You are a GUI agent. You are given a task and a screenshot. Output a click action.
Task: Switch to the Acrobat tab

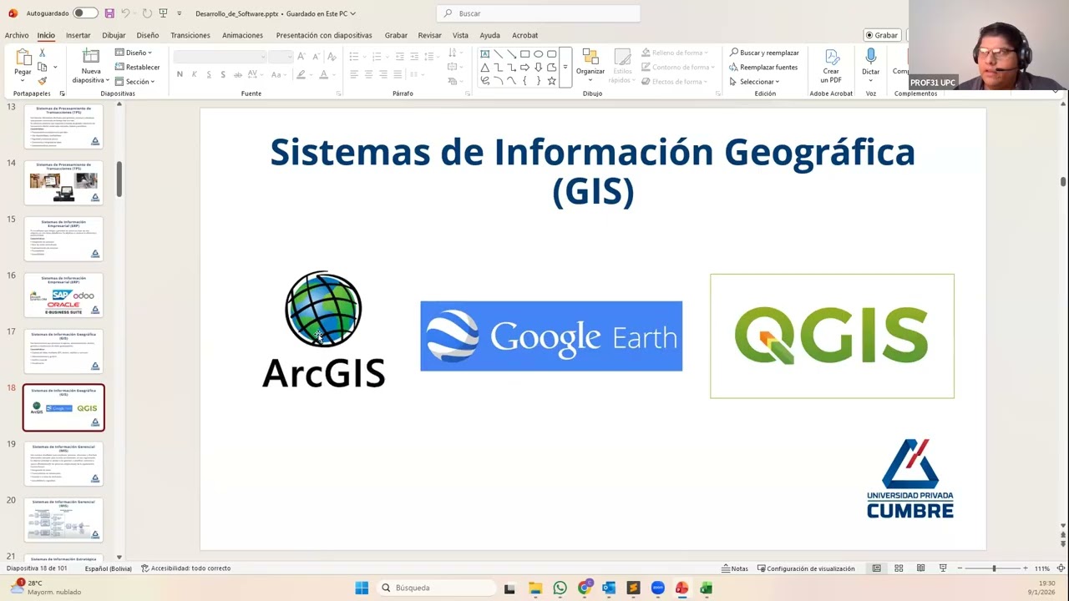tap(525, 35)
